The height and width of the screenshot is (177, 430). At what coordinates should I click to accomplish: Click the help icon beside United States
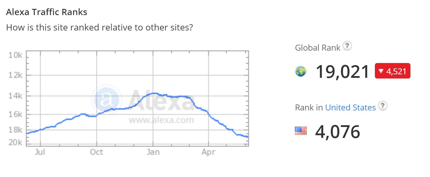(x=383, y=106)
